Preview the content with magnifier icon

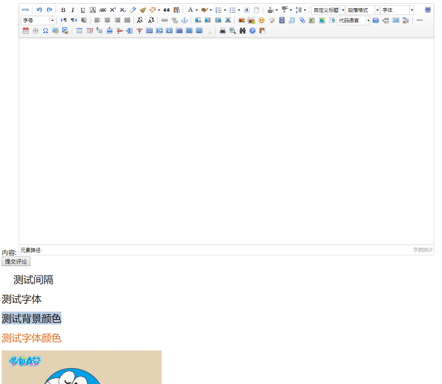click(233, 31)
